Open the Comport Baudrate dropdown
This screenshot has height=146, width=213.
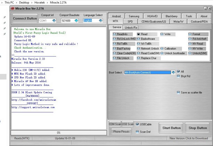coord(76,21)
